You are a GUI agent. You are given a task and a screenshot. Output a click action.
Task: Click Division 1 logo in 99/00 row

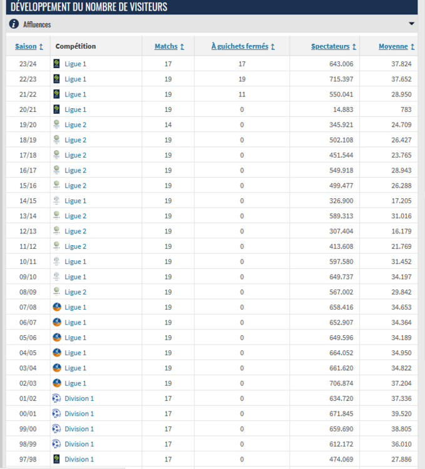point(56,429)
